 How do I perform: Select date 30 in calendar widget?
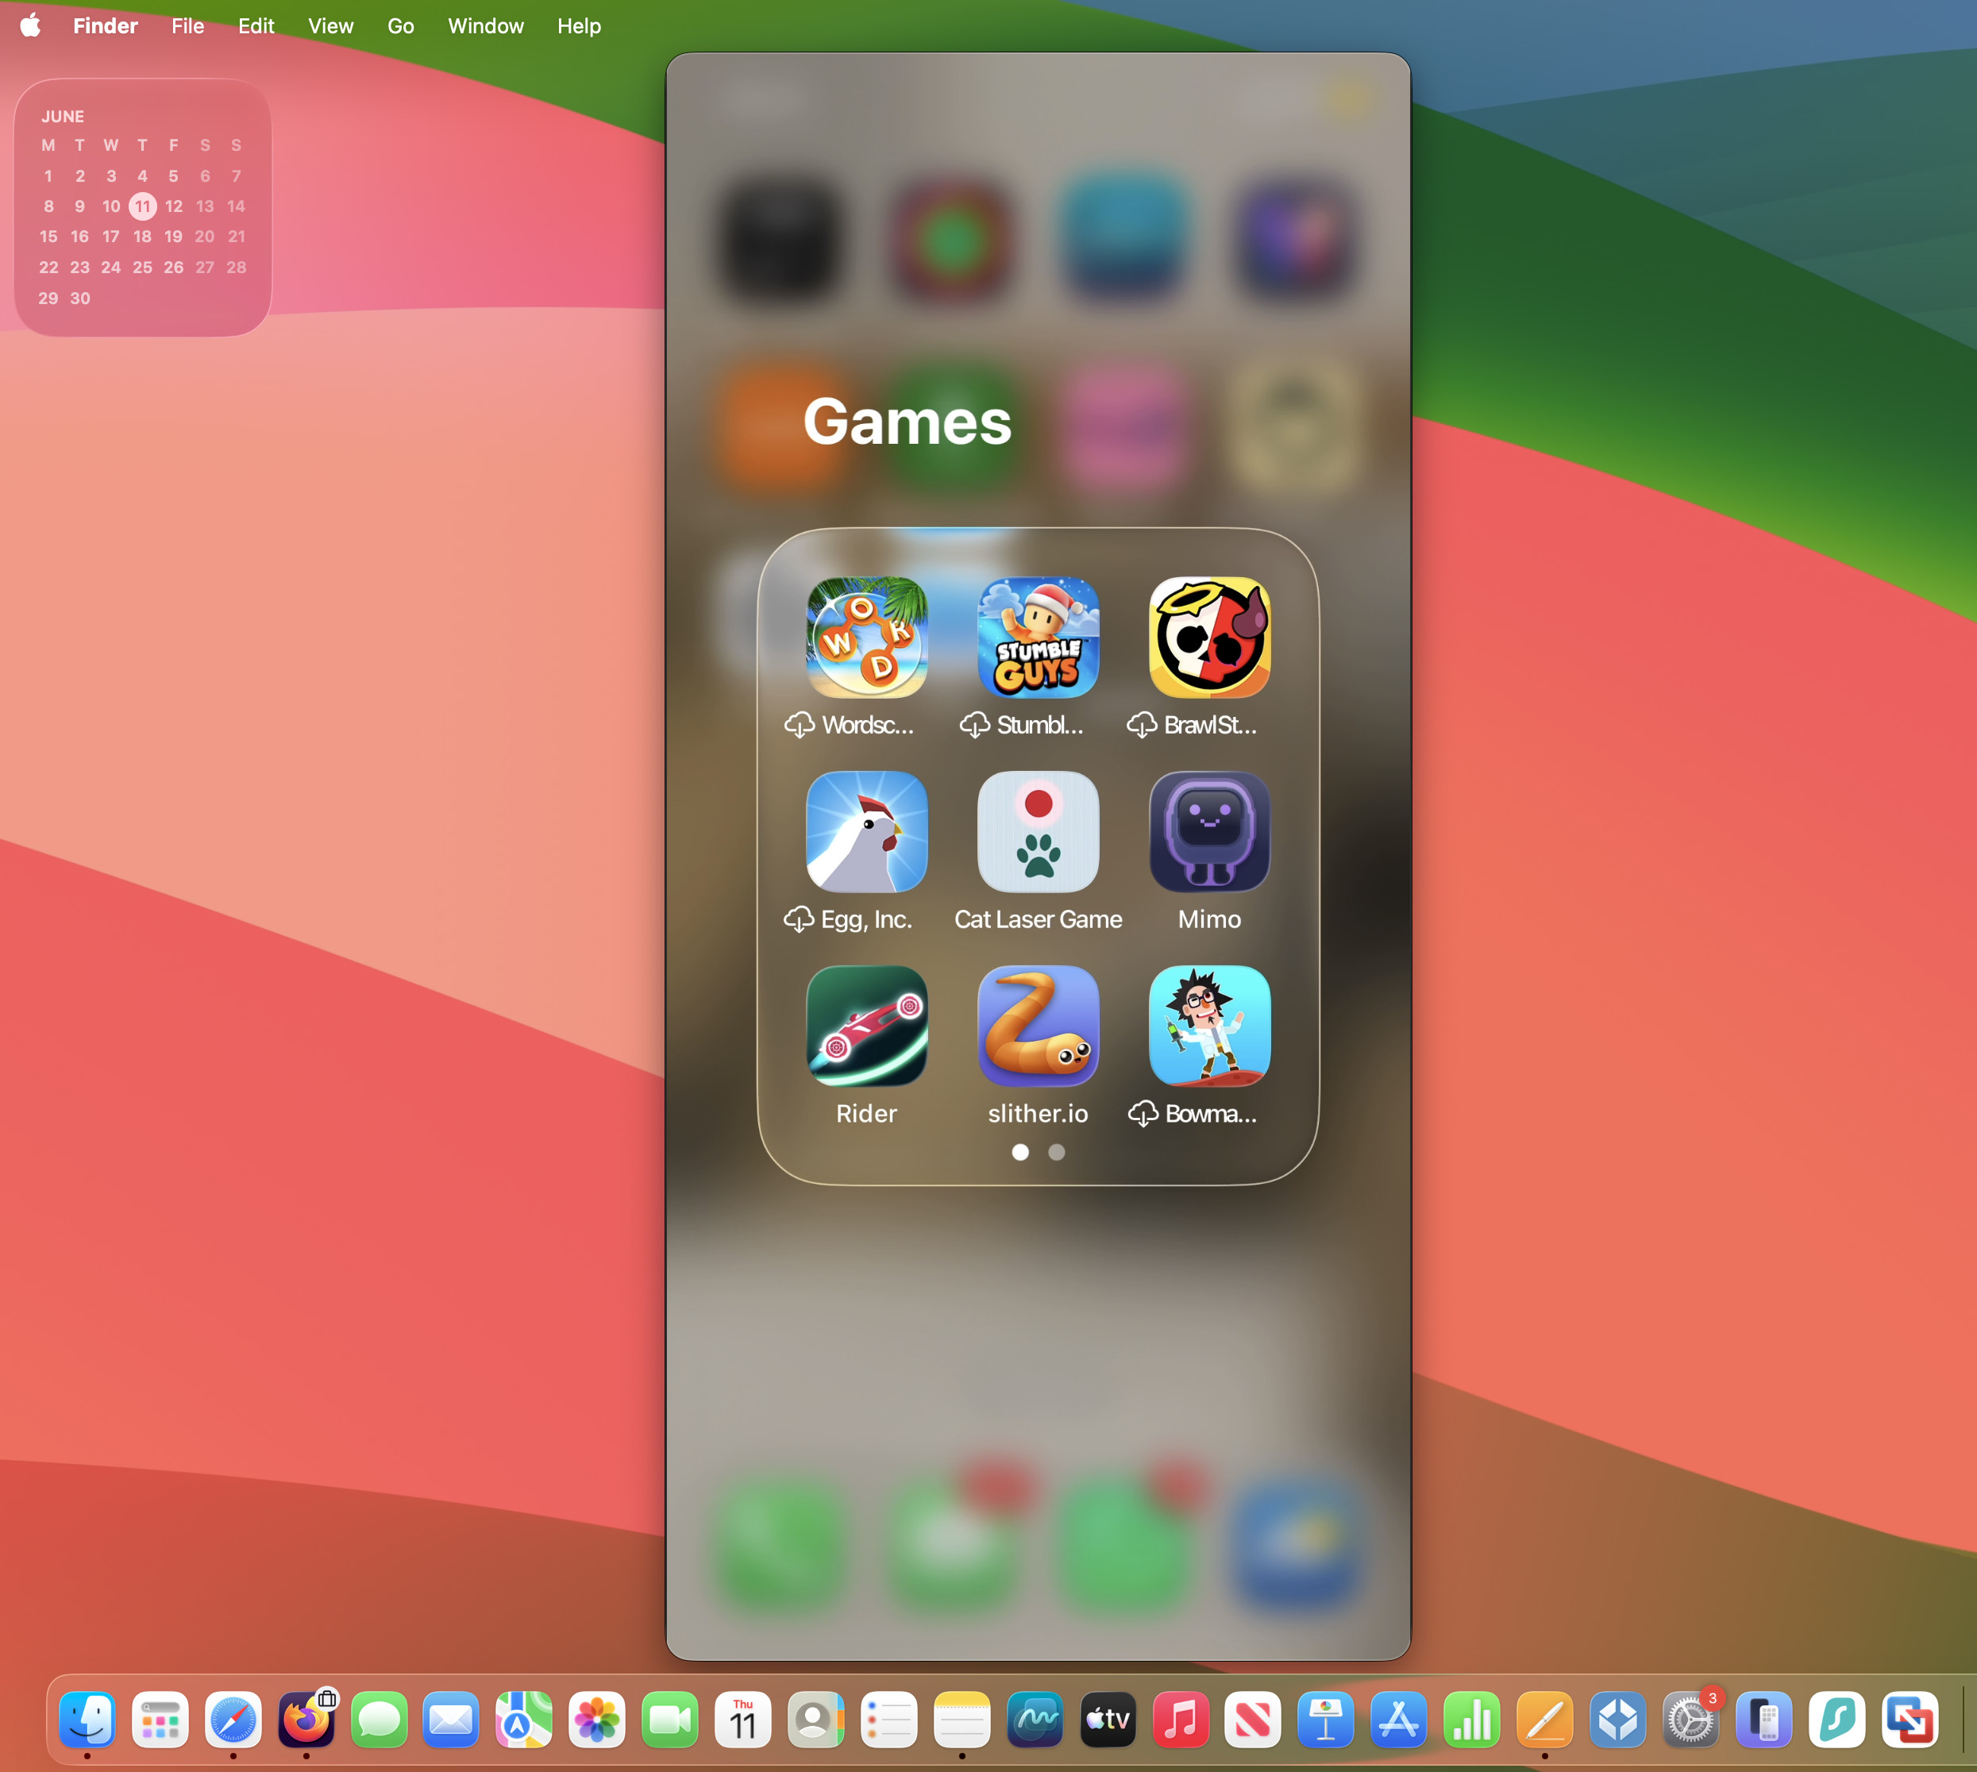(80, 298)
